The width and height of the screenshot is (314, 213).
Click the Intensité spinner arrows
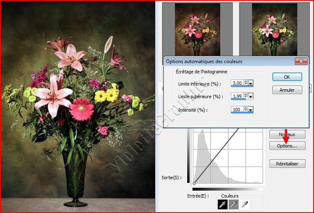tap(245, 110)
